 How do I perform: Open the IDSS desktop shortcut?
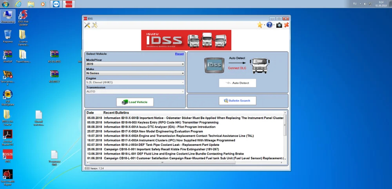pyautogui.click(x=8, y=156)
